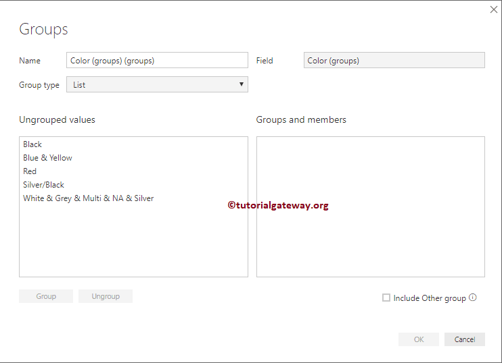Close the Groups dialog with X
This screenshot has height=363, width=502.
click(x=494, y=9)
